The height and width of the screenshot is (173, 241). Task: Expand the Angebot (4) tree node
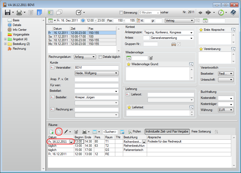click(x=6, y=39)
